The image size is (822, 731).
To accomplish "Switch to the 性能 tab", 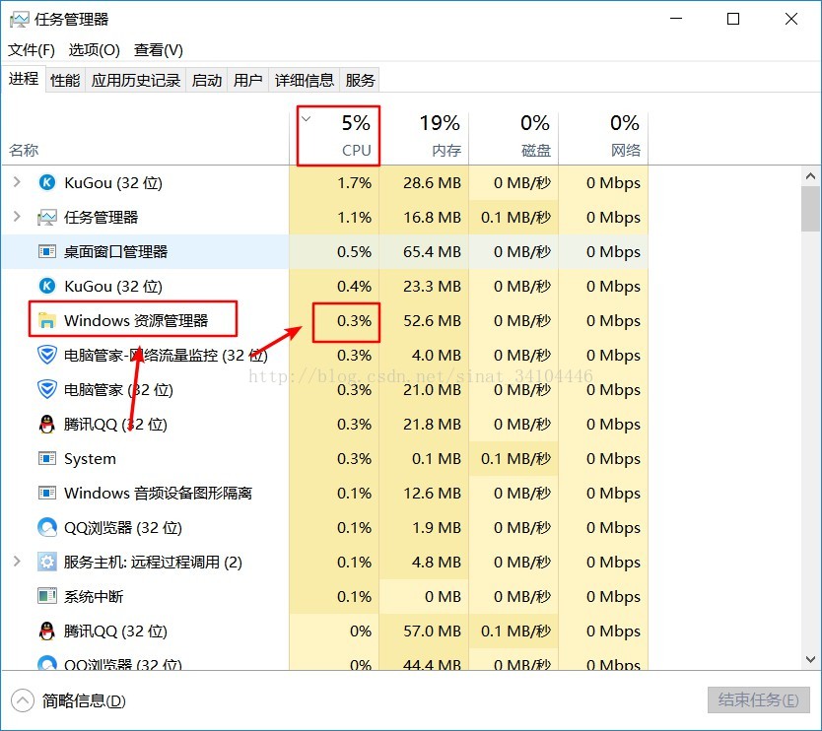I will pyautogui.click(x=65, y=80).
